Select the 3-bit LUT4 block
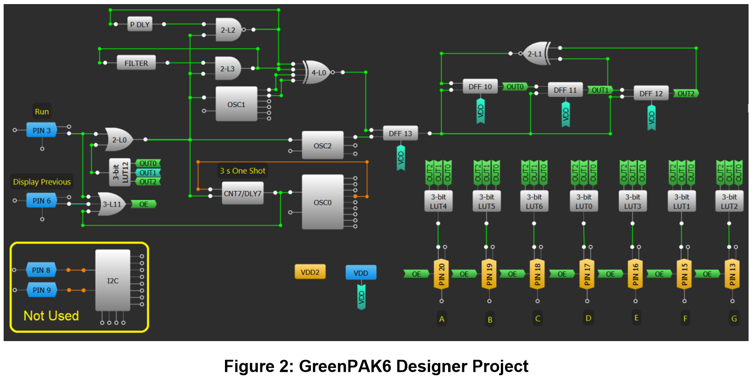Viewport: 754px width, 376px height. (438, 201)
